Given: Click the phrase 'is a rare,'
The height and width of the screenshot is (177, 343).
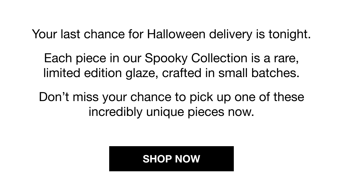Looking at the screenshot, I should point(274,58).
